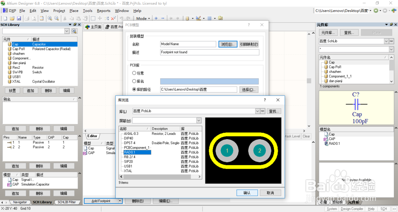
Task: Click the New document toolbar icon
Action: (5, 18)
